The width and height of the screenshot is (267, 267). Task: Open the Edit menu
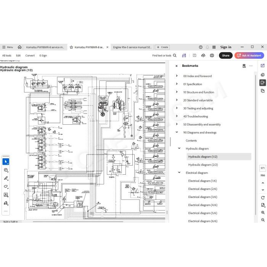click(18, 56)
